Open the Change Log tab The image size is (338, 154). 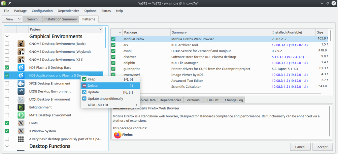234,100
